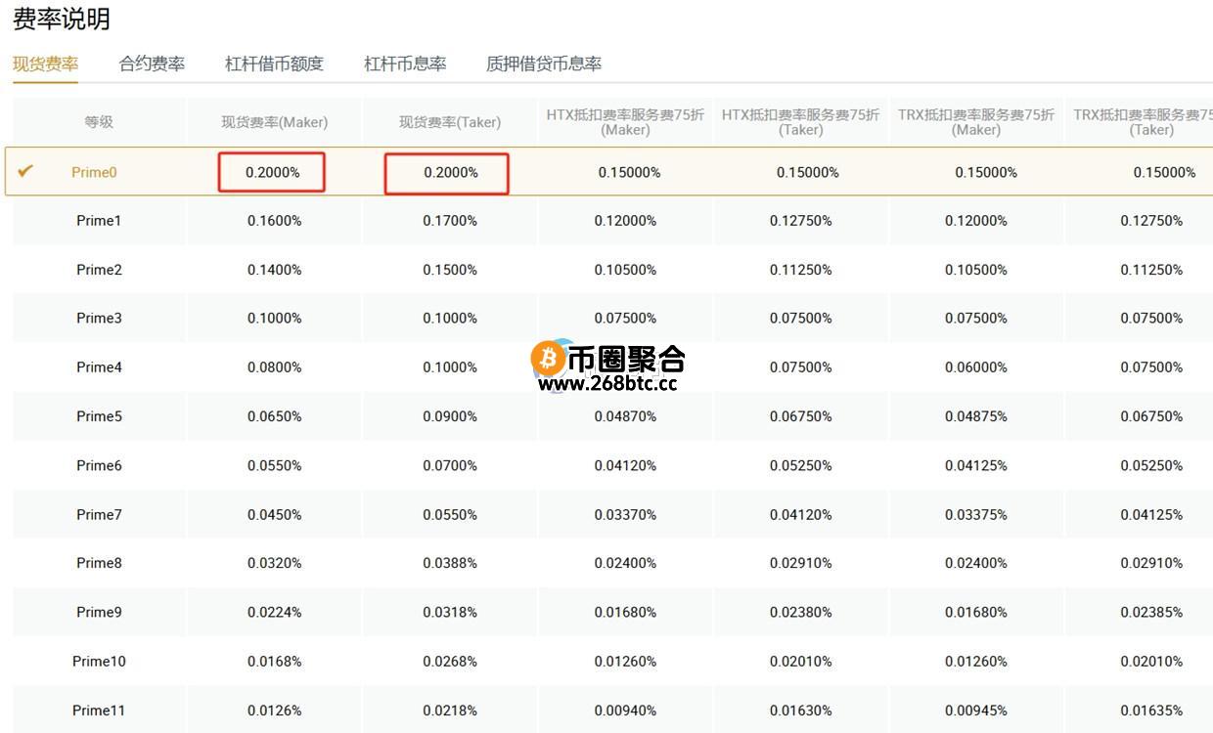Click Prime11 HTX Taker value 0.01630%
Viewport: 1213px width, 733px height.
(801, 711)
